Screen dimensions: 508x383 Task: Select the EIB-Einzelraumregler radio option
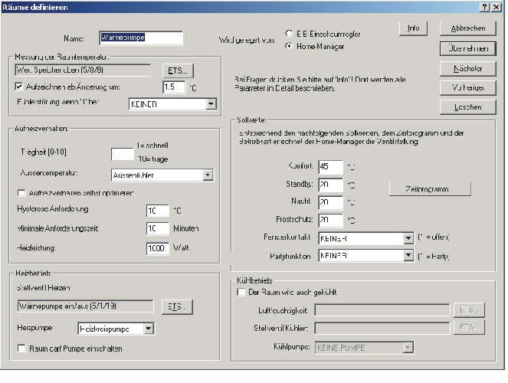pyautogui.click(x=289, y=34)
